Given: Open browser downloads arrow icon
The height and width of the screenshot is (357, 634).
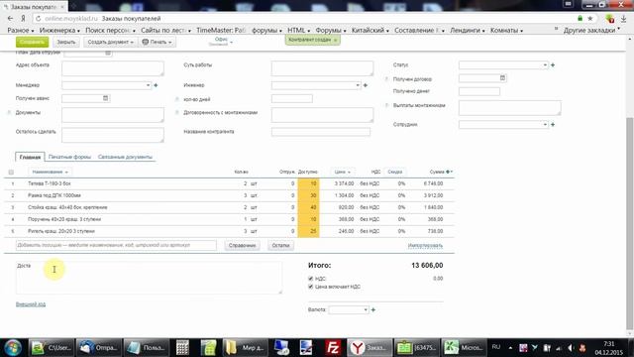Looking at the screenshot, I should pos(624,19).
